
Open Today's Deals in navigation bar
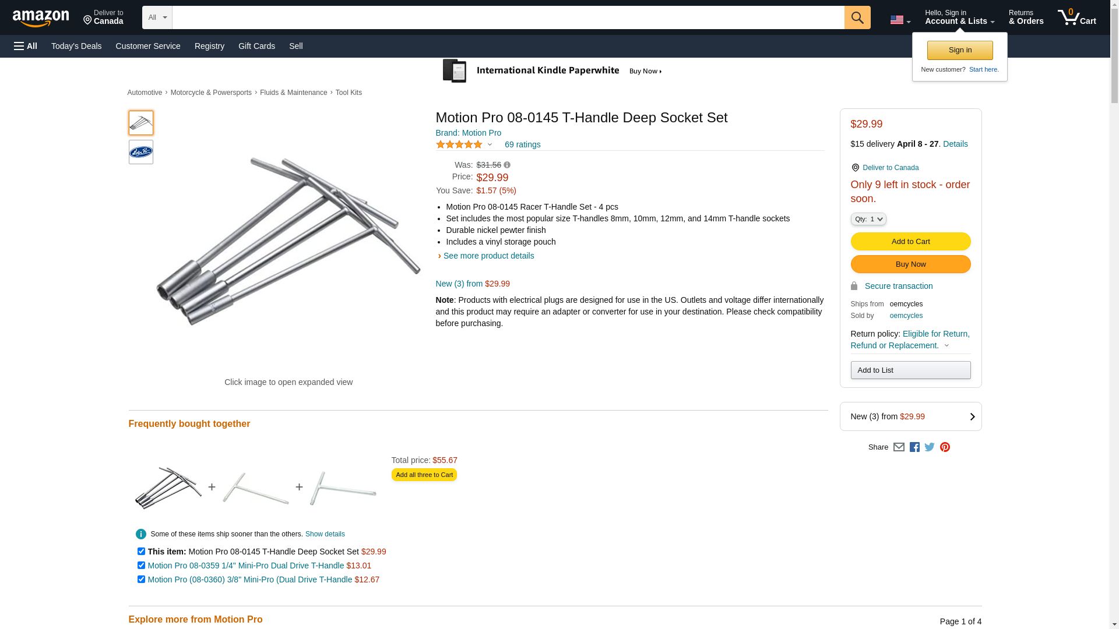(76, 46)
